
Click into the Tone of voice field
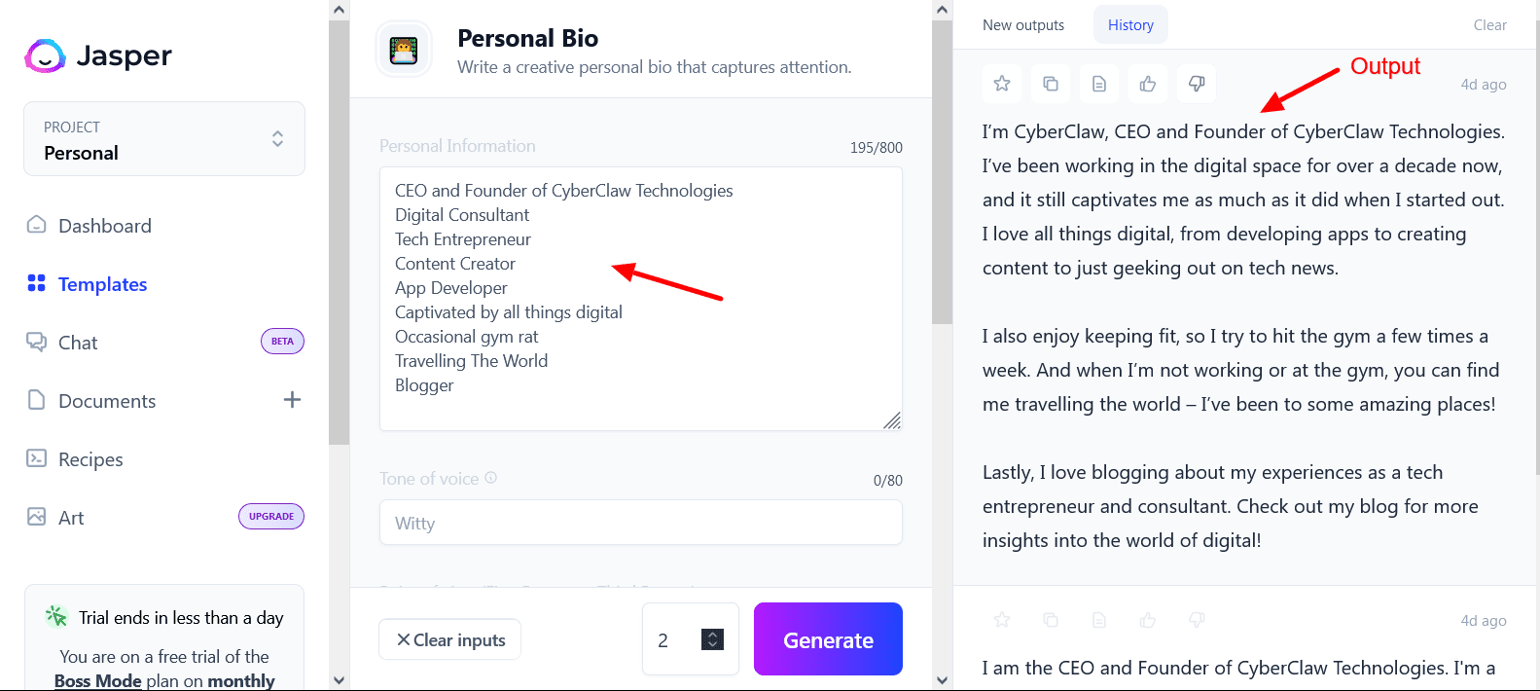(640, 523)
